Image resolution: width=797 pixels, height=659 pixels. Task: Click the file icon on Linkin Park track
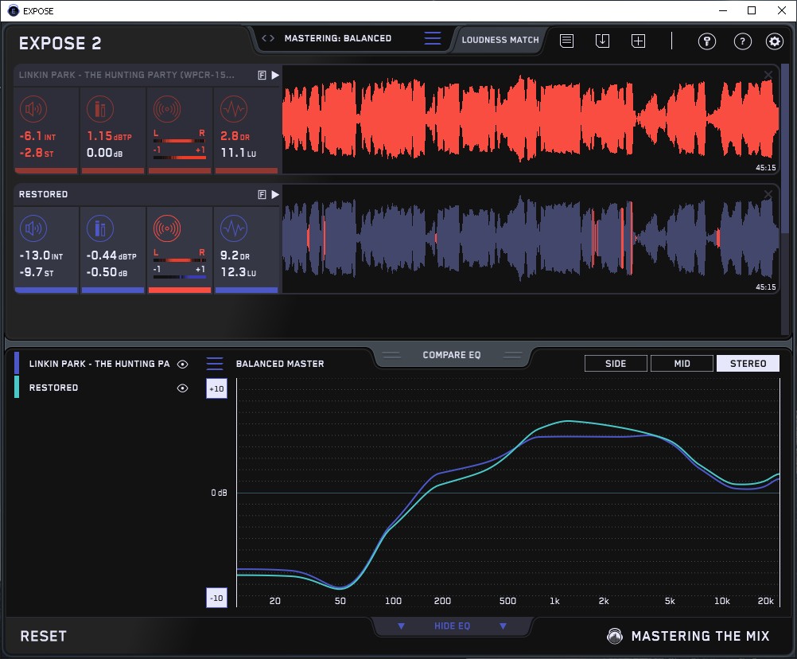point(262,76)
